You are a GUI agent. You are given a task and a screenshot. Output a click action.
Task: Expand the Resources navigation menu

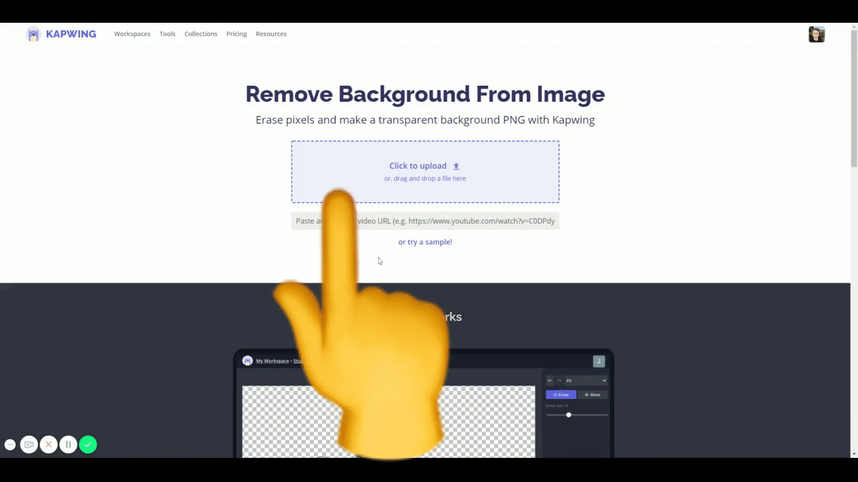[271, 33]
